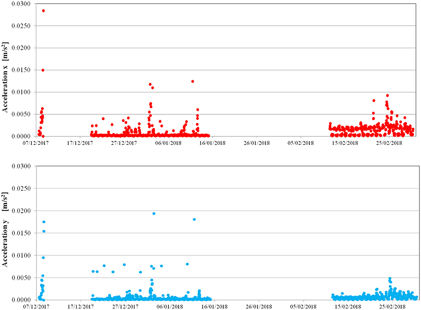Select 0.0100 tick on Acceleration y chart
The image size is (421, 310).
click(21, 255)
